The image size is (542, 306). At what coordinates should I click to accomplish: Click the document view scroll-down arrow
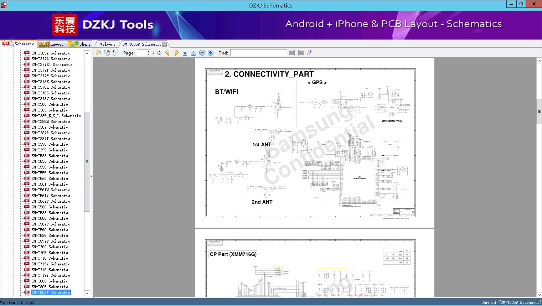coord(539,295)
